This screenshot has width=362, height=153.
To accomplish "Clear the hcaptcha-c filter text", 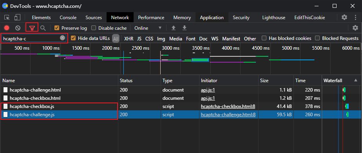I will coord(63,38).
